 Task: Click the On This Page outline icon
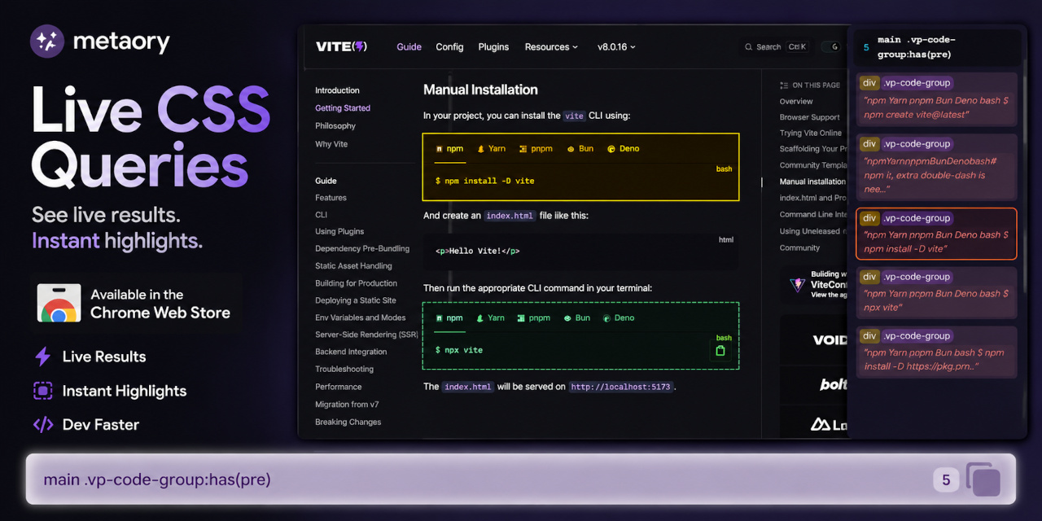tap(784, 85)
